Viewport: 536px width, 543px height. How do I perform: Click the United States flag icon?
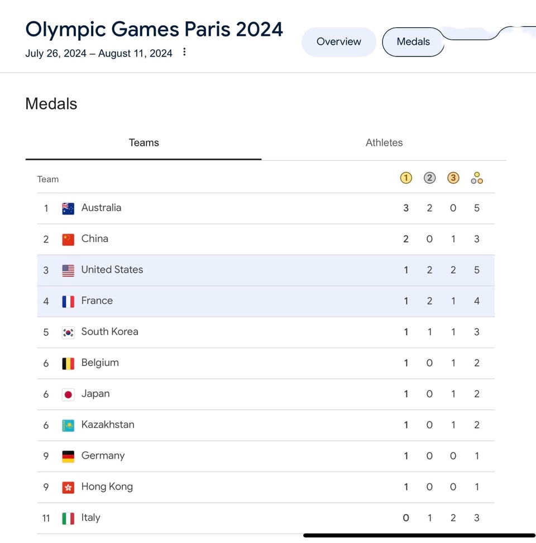68,270
